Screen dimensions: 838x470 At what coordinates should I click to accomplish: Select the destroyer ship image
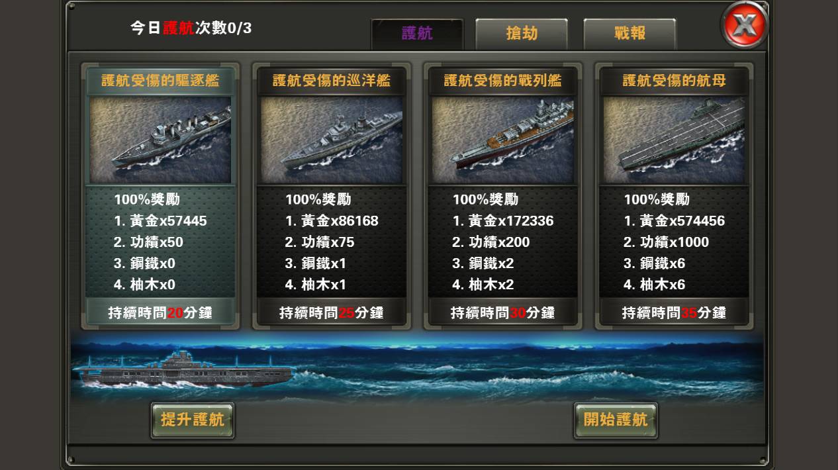[x=160, y=140]
